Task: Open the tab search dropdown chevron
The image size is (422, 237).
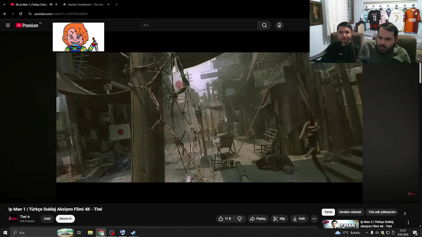Action: [x=4, y=5]
